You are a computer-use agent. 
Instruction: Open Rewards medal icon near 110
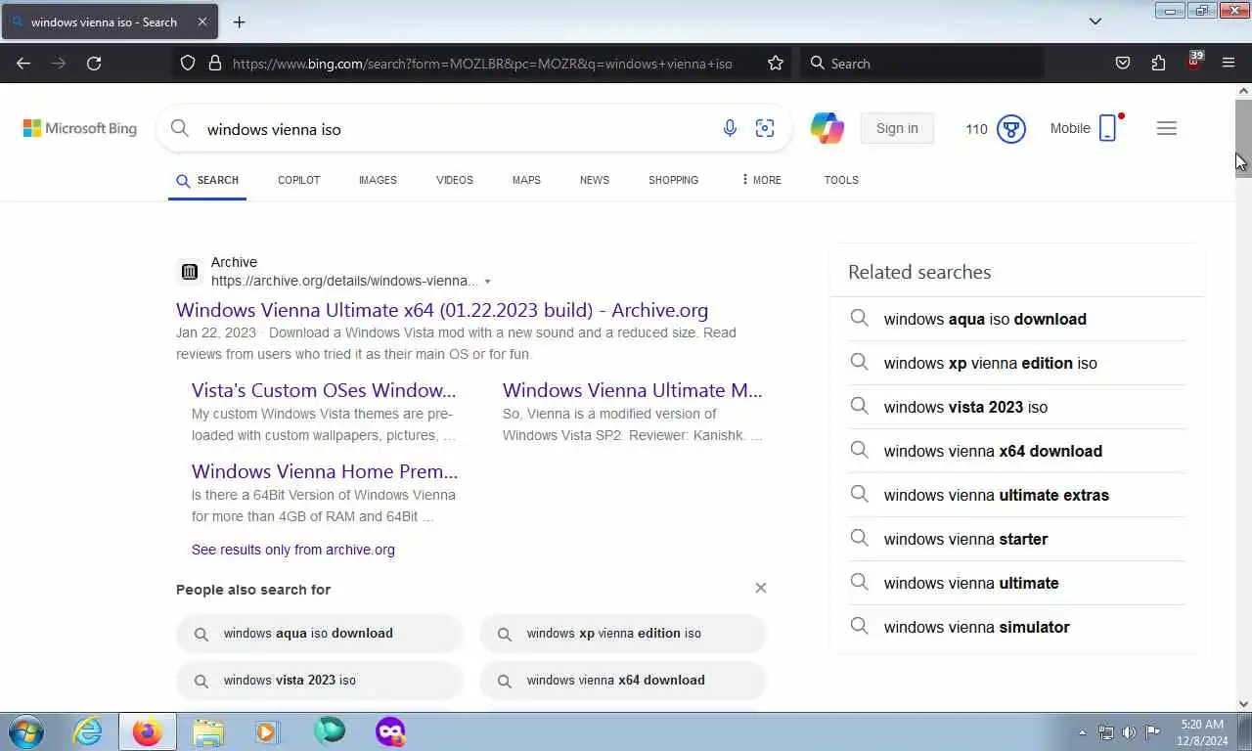point(1011,128)
